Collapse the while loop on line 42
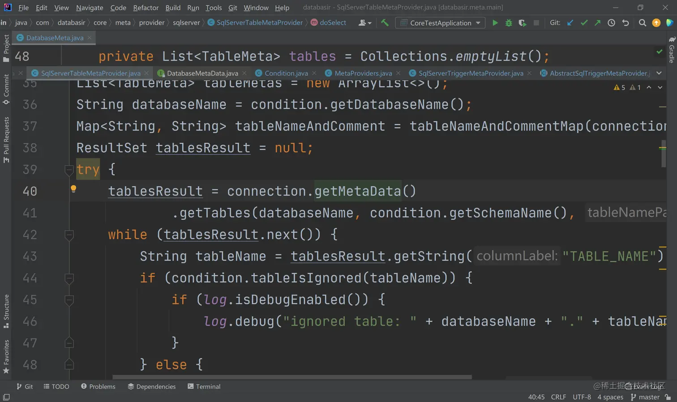 click(69, 235)
